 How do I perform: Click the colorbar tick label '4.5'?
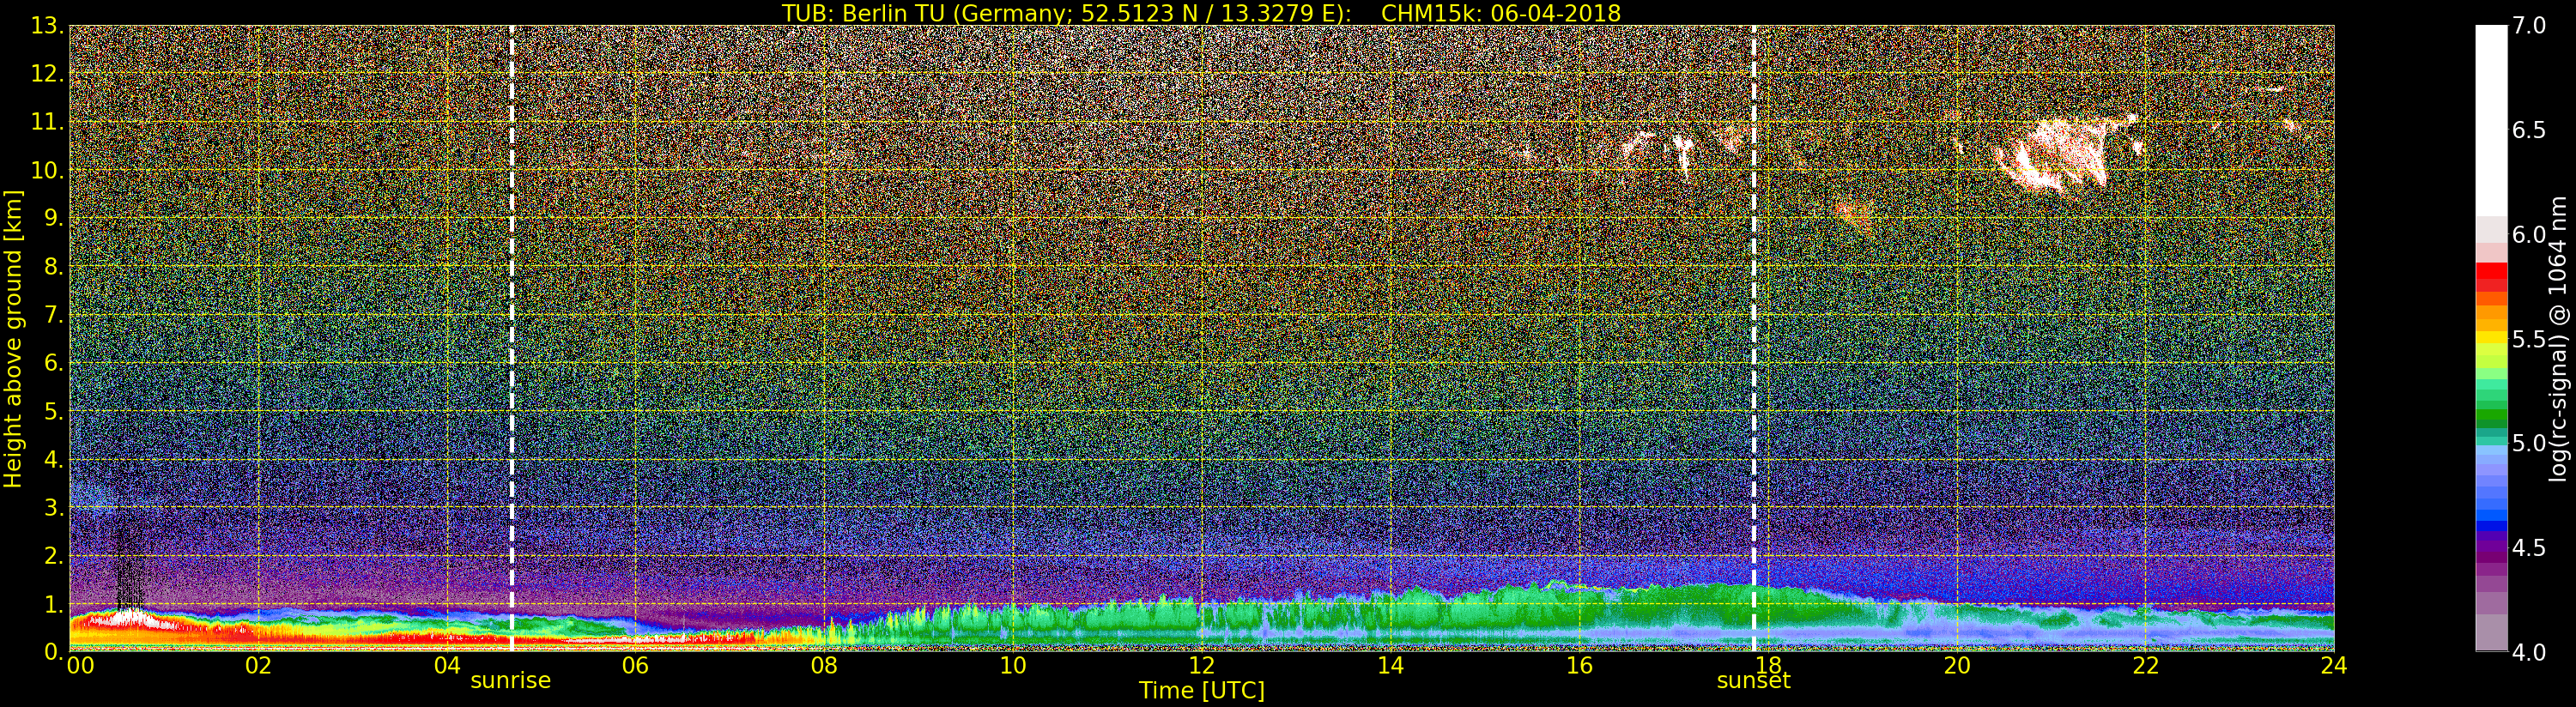click(x=2529, y=547)
